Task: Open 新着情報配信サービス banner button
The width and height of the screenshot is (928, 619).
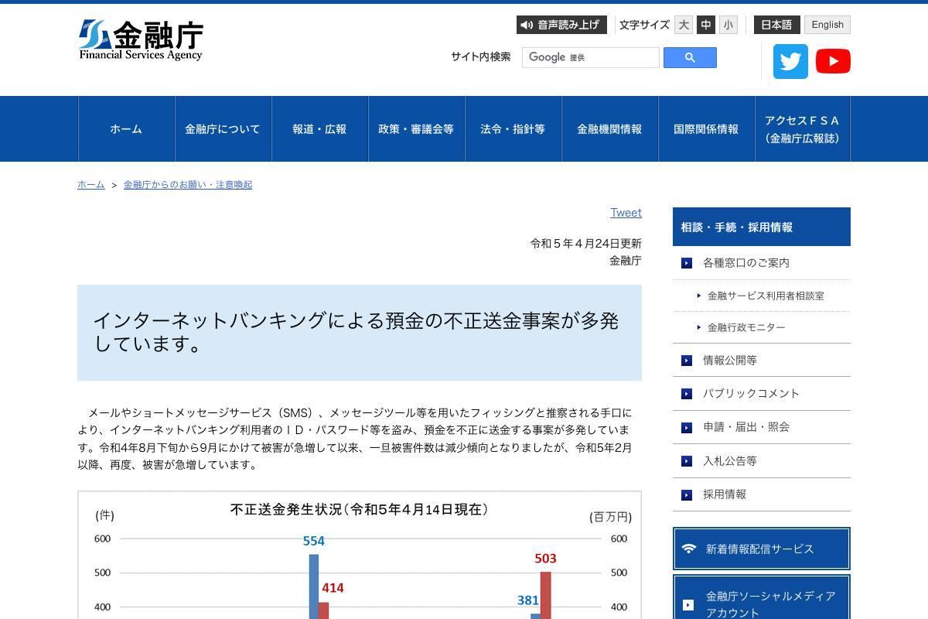Action: click(x=762, y=549)
